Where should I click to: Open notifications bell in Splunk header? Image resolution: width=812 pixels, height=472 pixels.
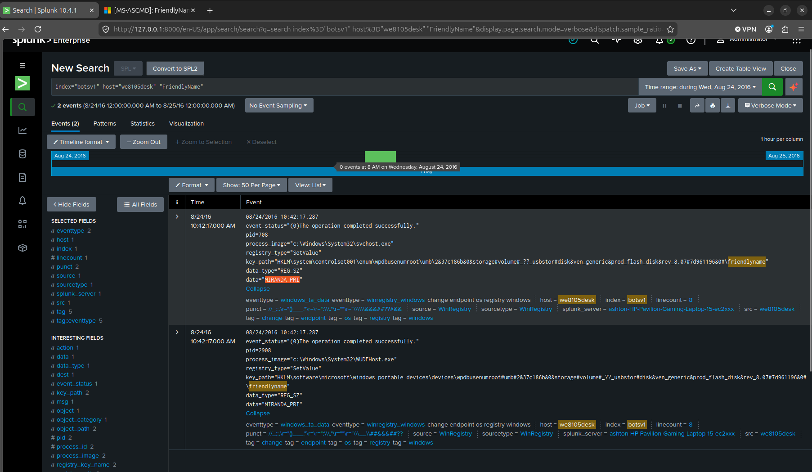click(x=659, y=40)
